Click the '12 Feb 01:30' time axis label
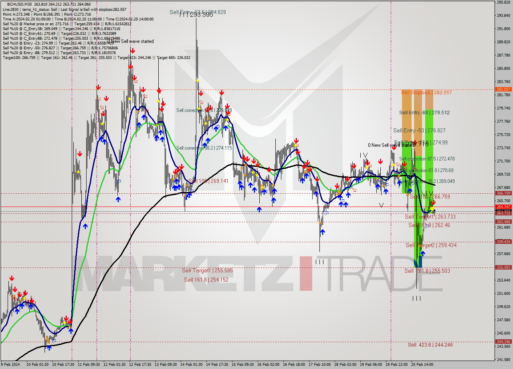 114,365
